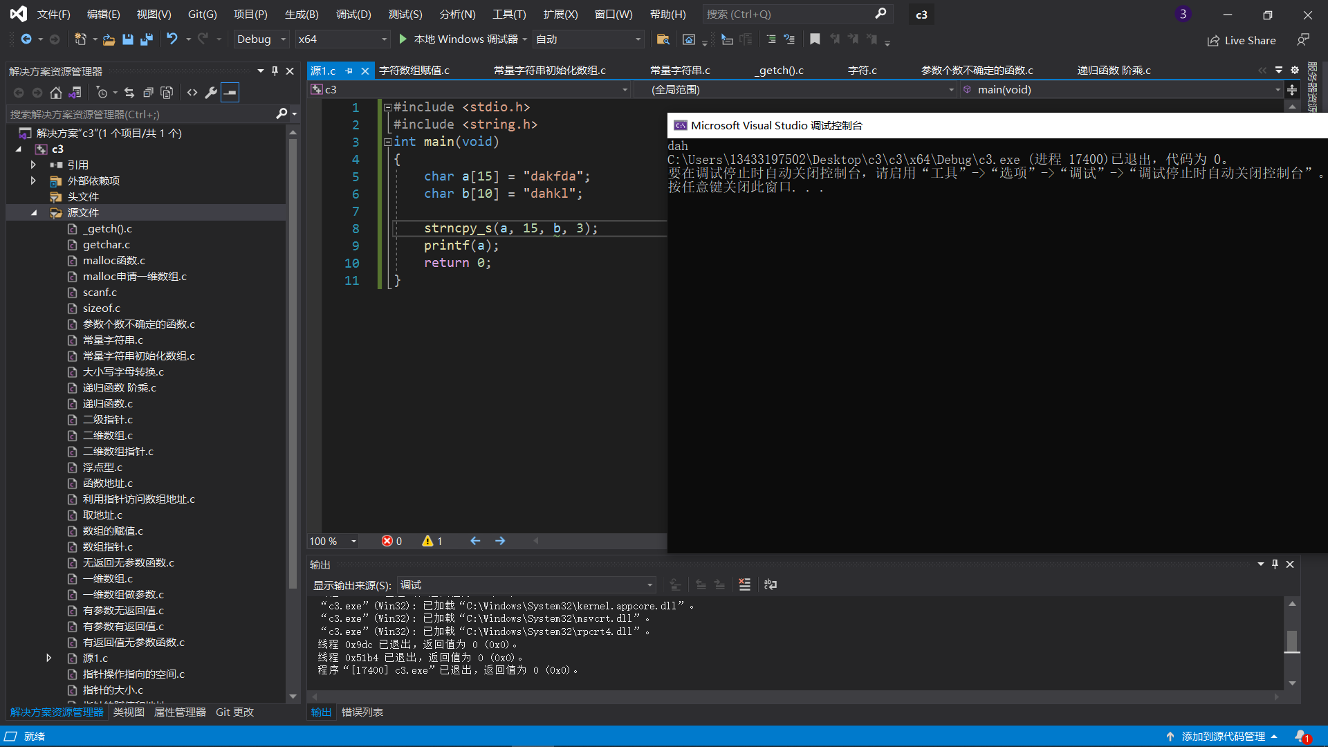Viewport: 1328px width, 747px height.
Task: Switch to the 递归函数 阶乘.c tab
Action: tap(1114, 71)
